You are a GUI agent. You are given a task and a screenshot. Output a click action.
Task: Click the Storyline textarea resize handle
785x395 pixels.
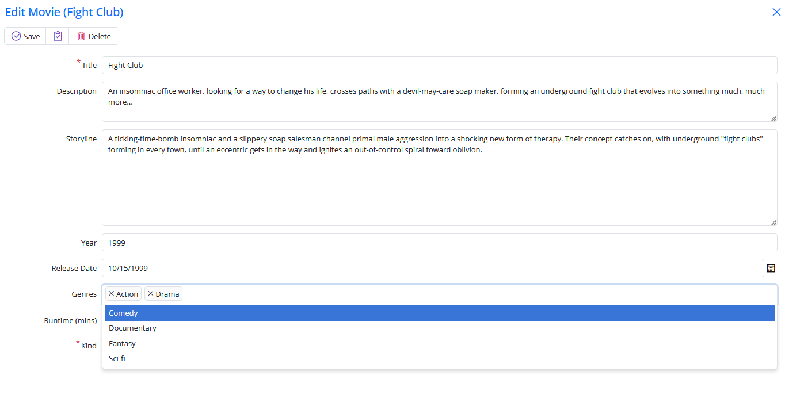[x=773, y=222]
